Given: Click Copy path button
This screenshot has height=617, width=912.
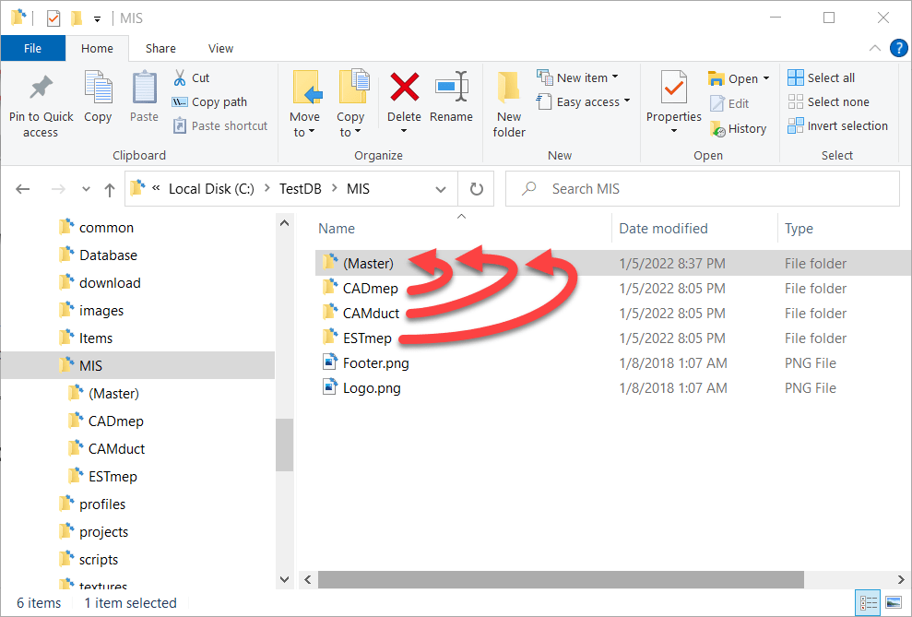Looking at the screenshot, I should pos(210,102).
